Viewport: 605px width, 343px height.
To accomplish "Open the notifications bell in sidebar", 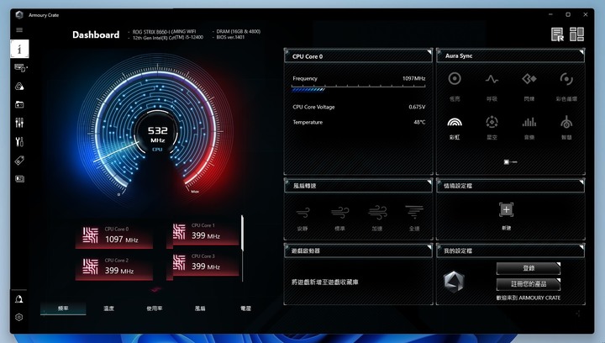I will tap(18, 299).
